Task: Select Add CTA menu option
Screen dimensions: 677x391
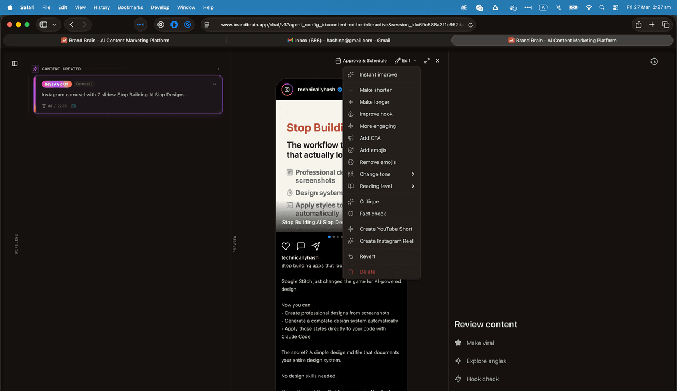Action: tap(381, 138)
